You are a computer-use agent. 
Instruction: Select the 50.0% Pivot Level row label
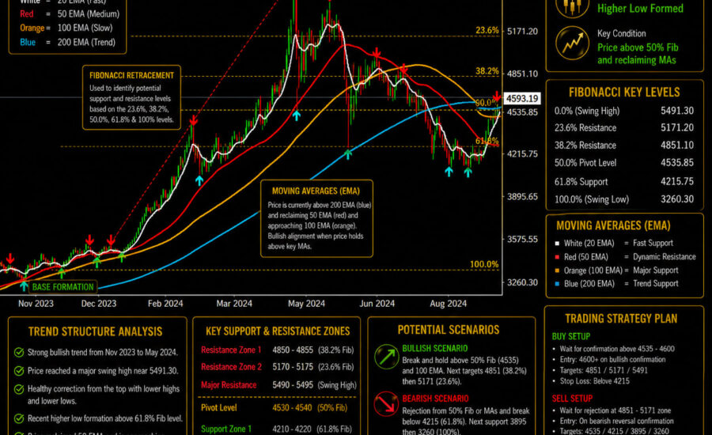coord(585,163)
